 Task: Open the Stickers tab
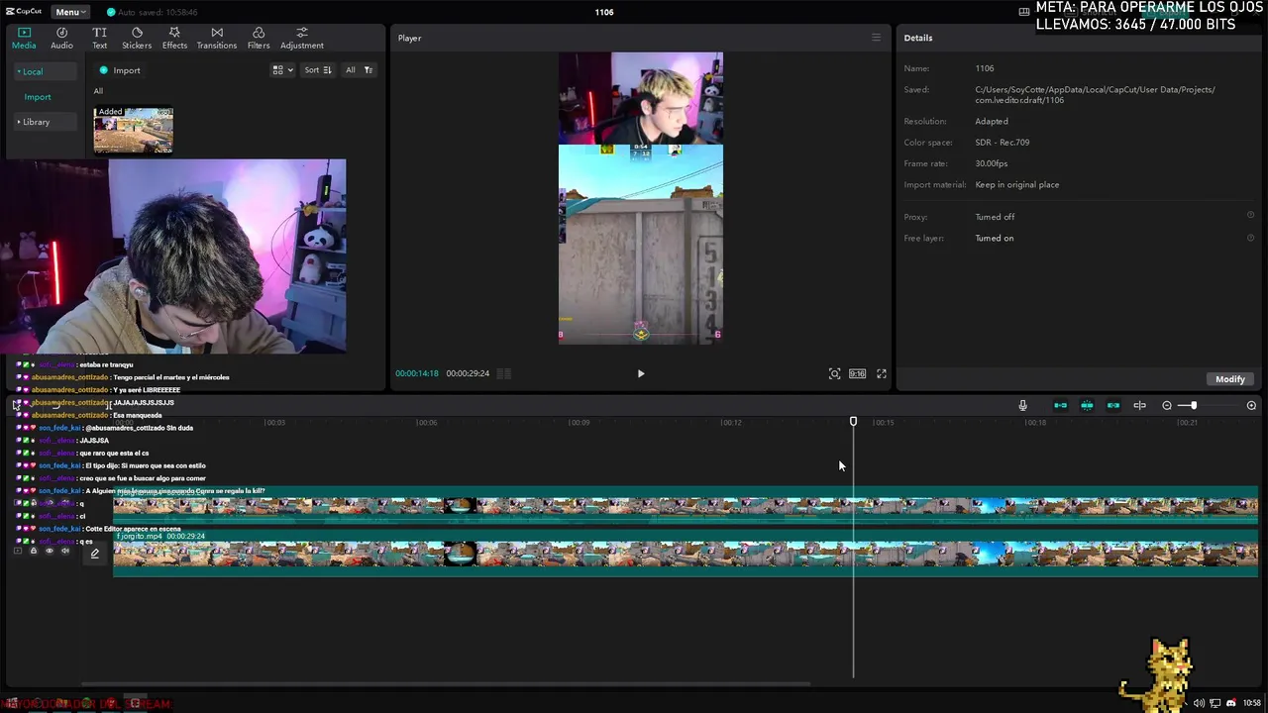coord(137,38)
